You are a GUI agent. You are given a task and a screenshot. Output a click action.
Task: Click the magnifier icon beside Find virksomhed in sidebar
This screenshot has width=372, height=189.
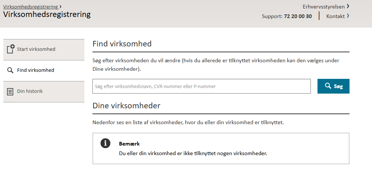click(x=10, y=70)
